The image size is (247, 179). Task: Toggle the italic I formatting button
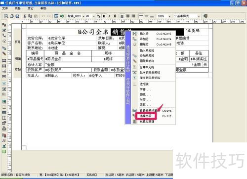click(x=109, y=16)
